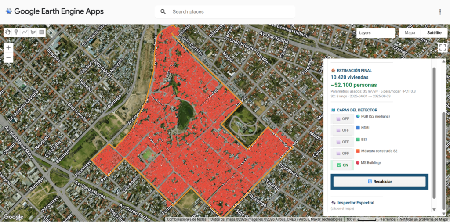The width and height of the screenshot is (450, 222).
Task: Choose the draw line tool
Action: tap(25, 32)
